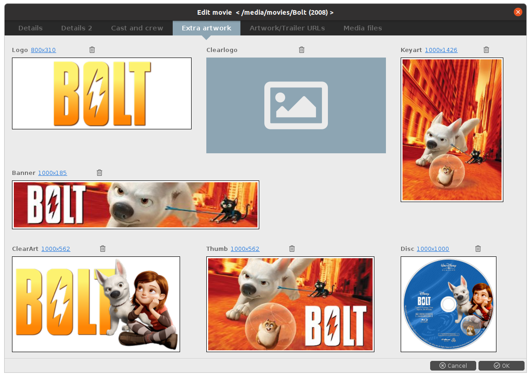Delete the Banner artwork with trash icon
The height and width of the screenshot is (377, 531).
click(99, 173)
